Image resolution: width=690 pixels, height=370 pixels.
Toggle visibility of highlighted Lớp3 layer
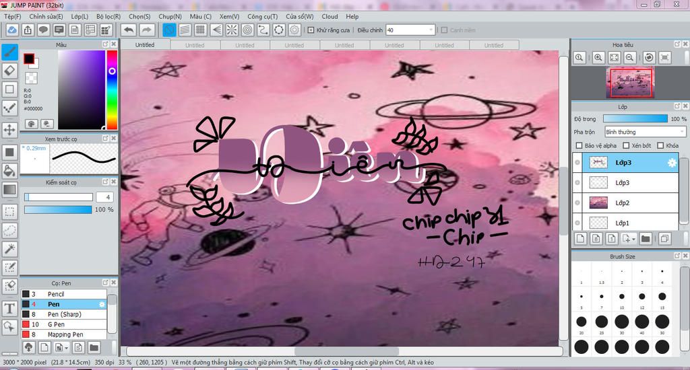tap(577, 163)
